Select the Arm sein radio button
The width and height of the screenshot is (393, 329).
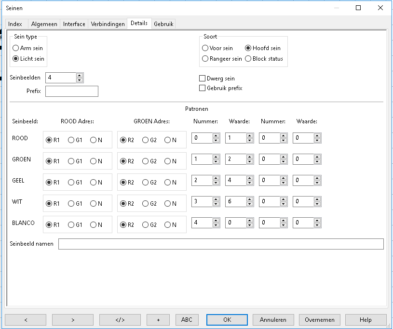[16, 48]
